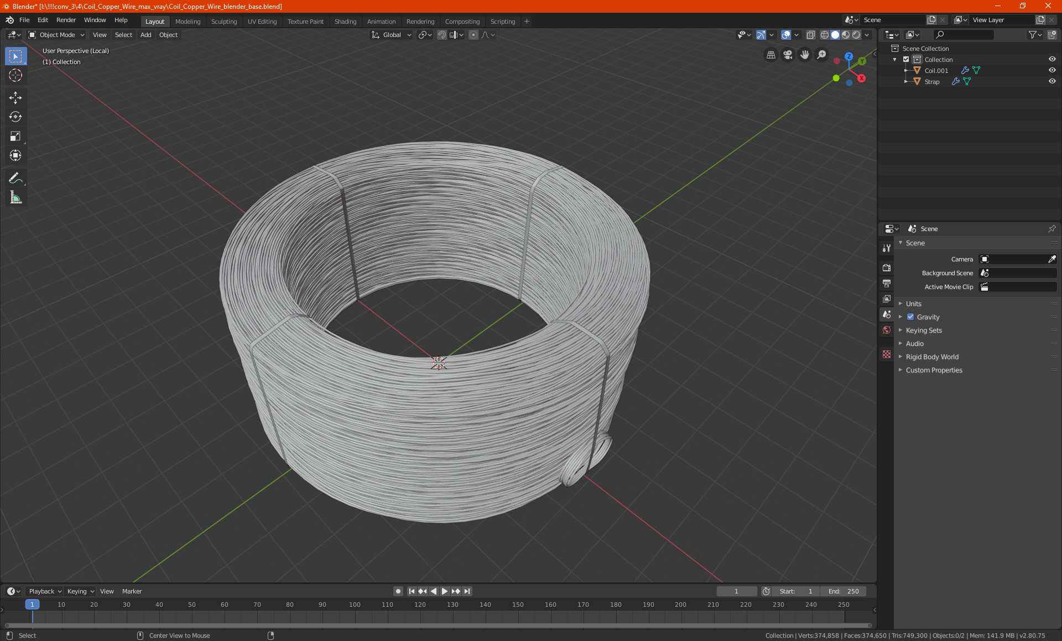
Task: Toggle visibility of the Strap object
Action: click(1052, 81)
